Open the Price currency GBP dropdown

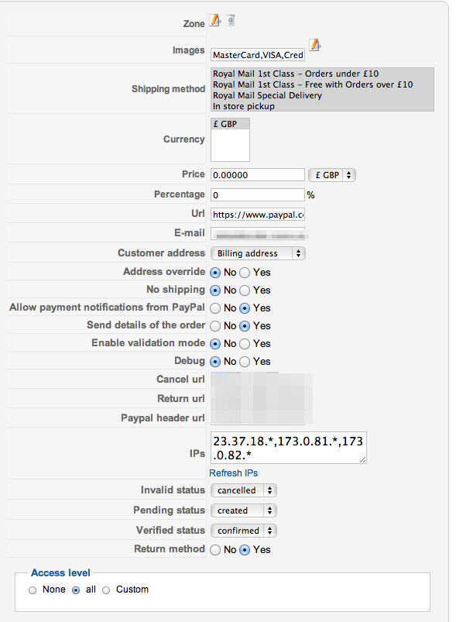[332, 175]
